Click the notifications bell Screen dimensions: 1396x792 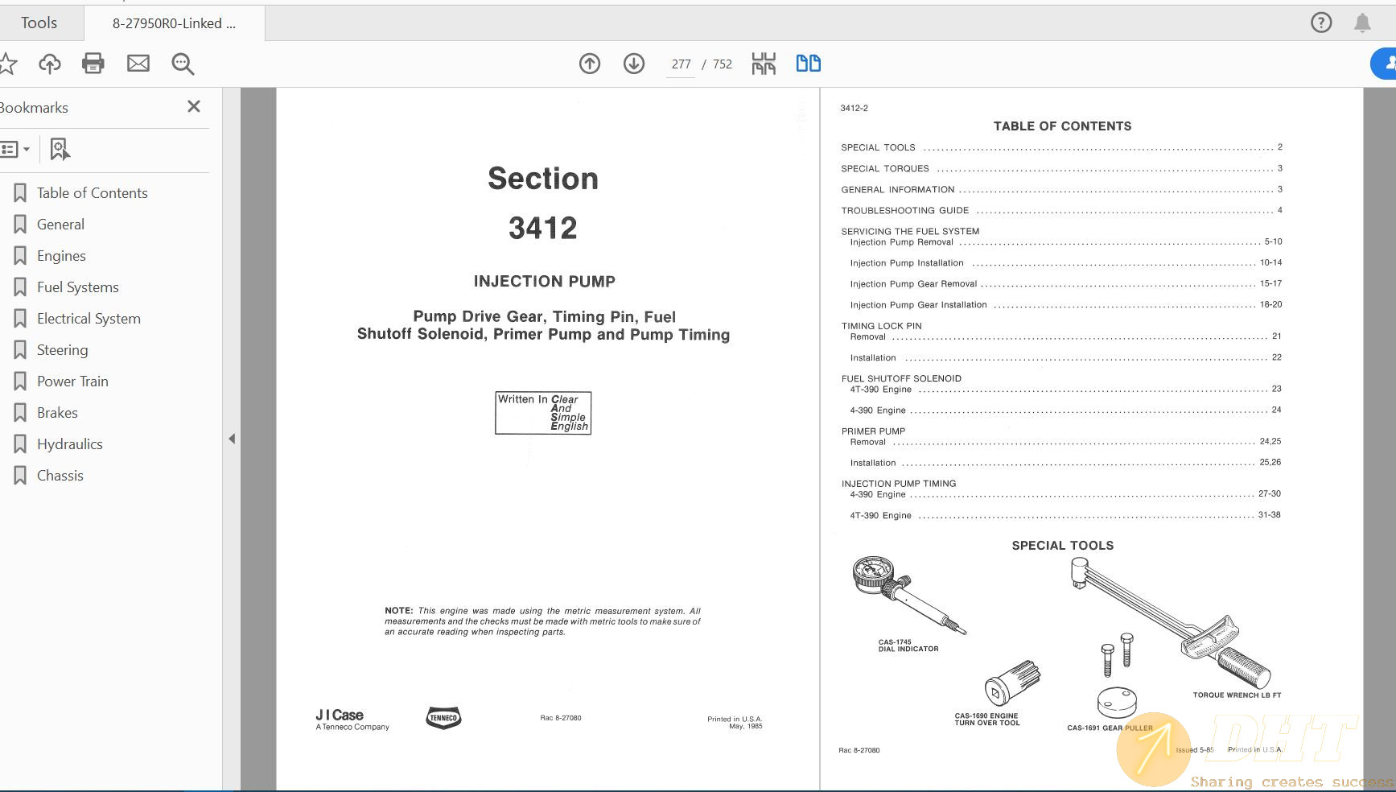tap(1363, 23)
